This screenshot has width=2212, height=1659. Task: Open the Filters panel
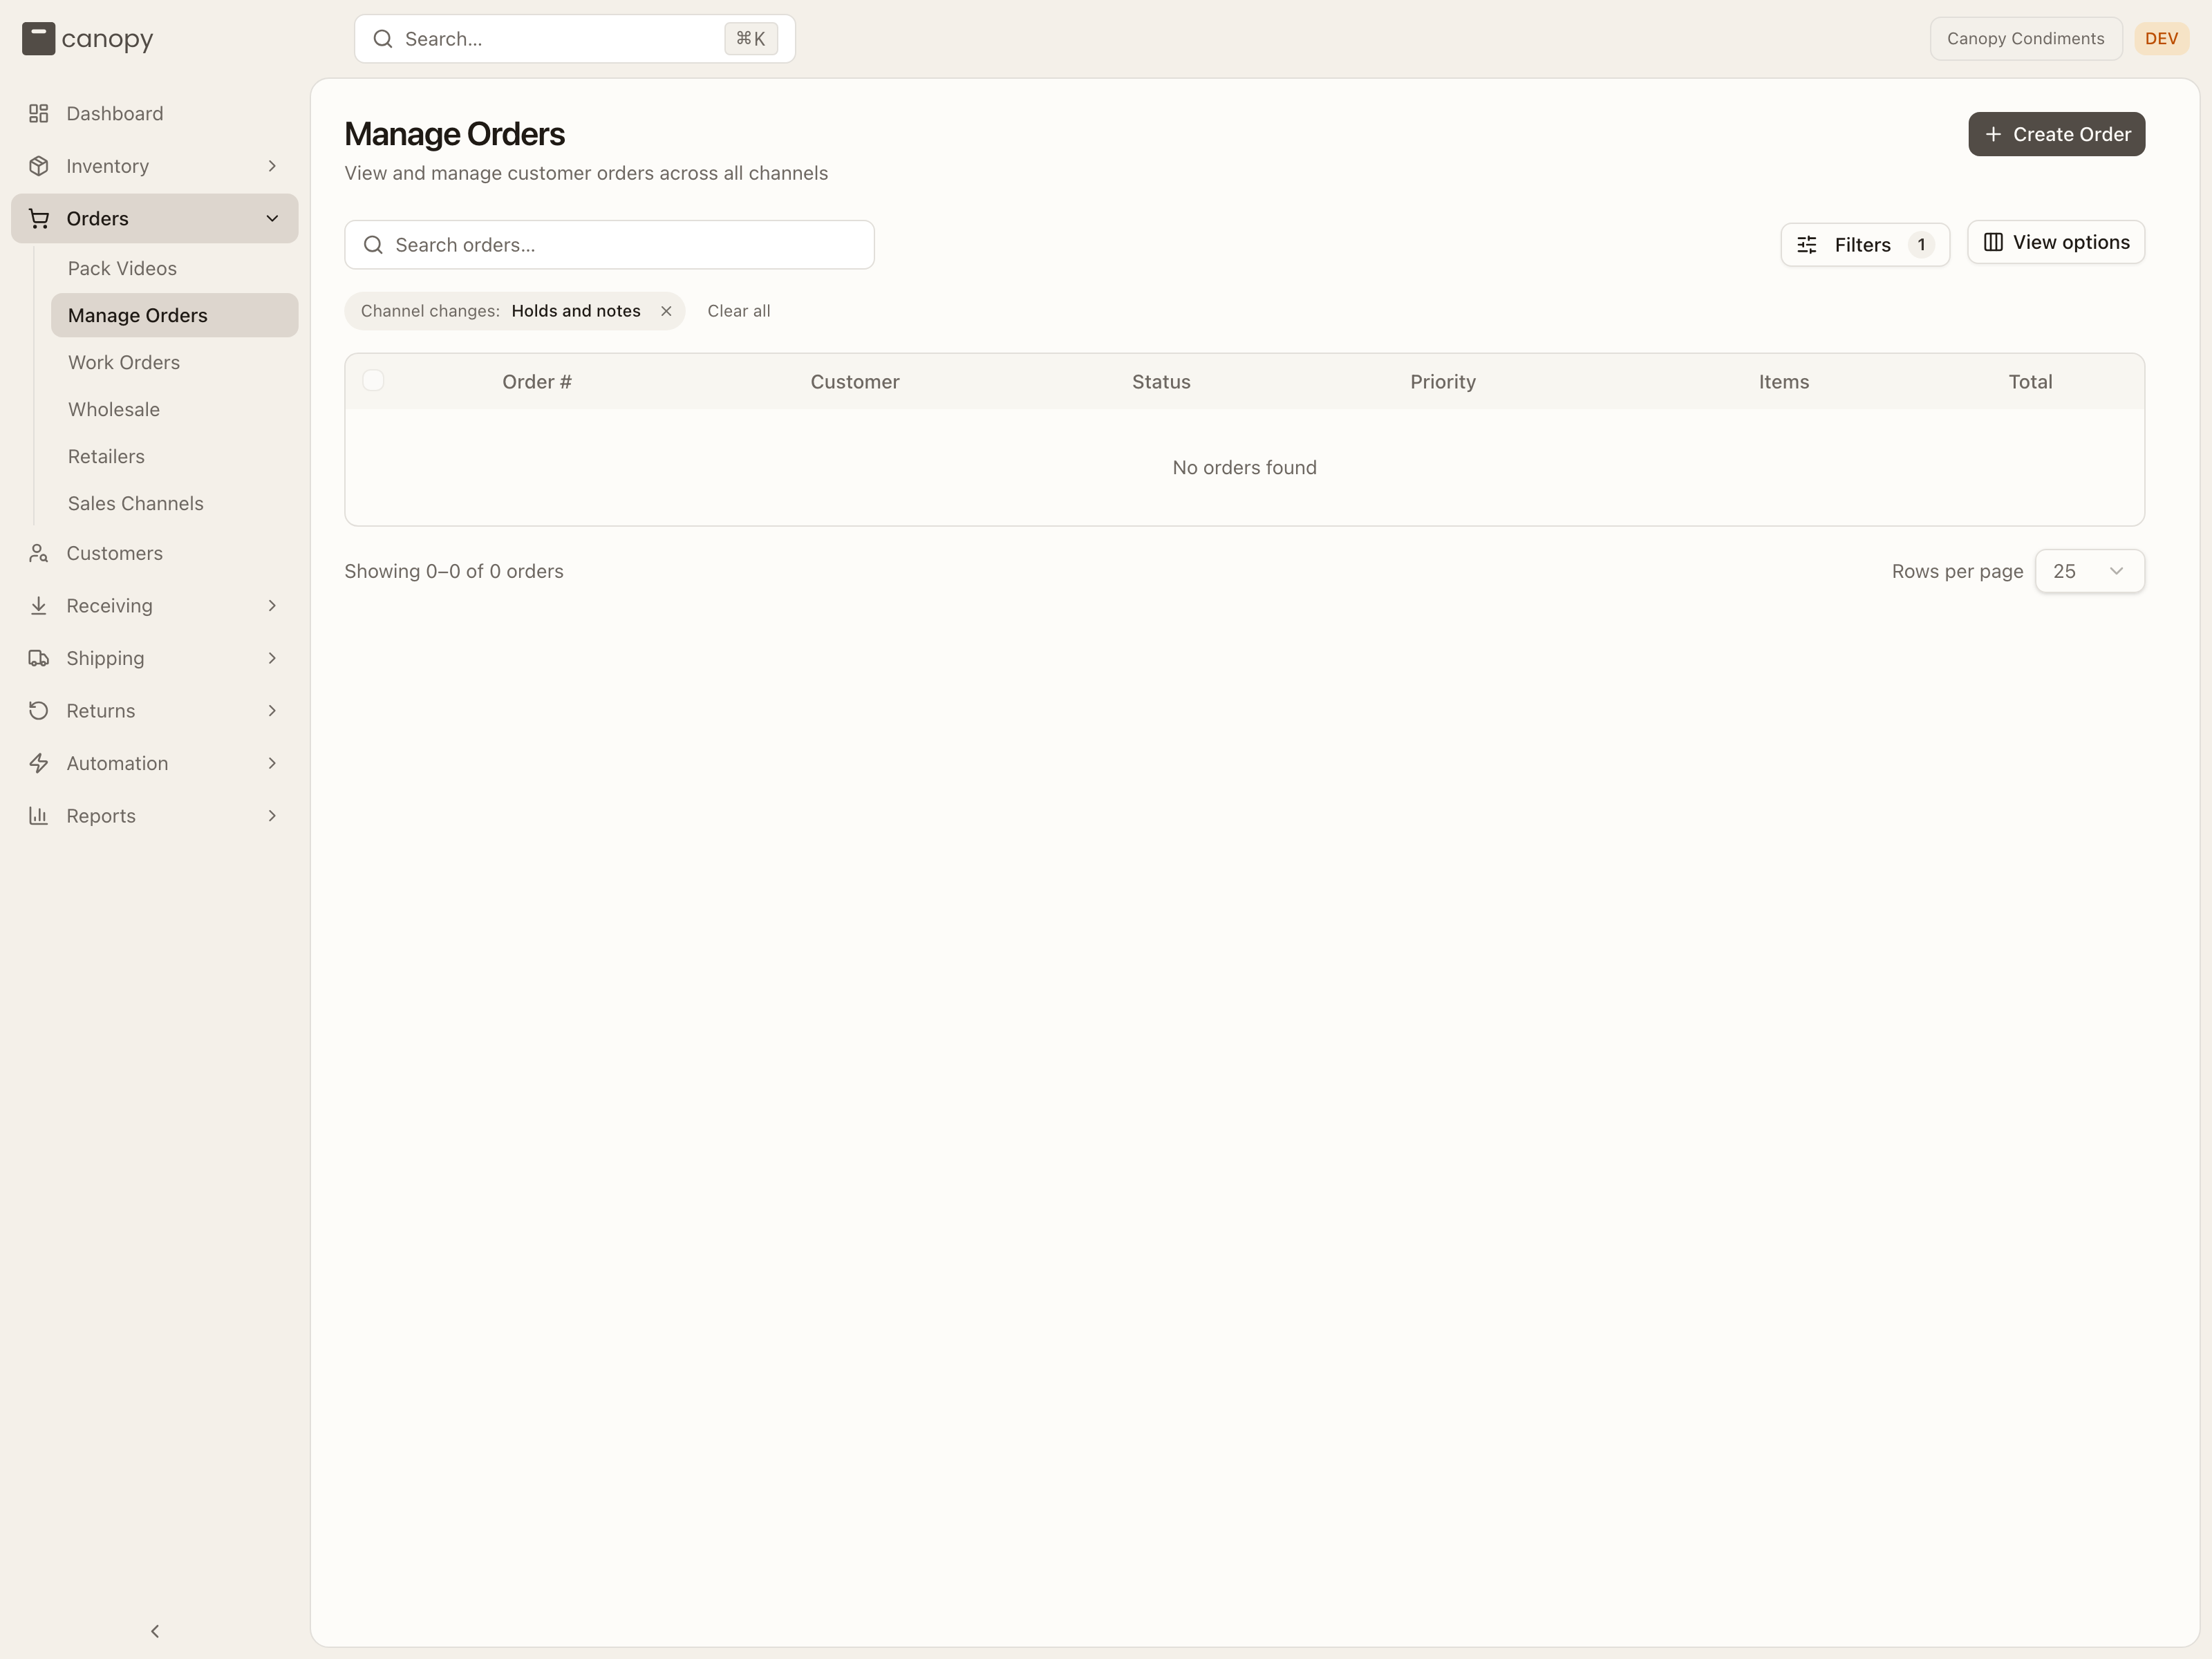tap(1865, 245)
